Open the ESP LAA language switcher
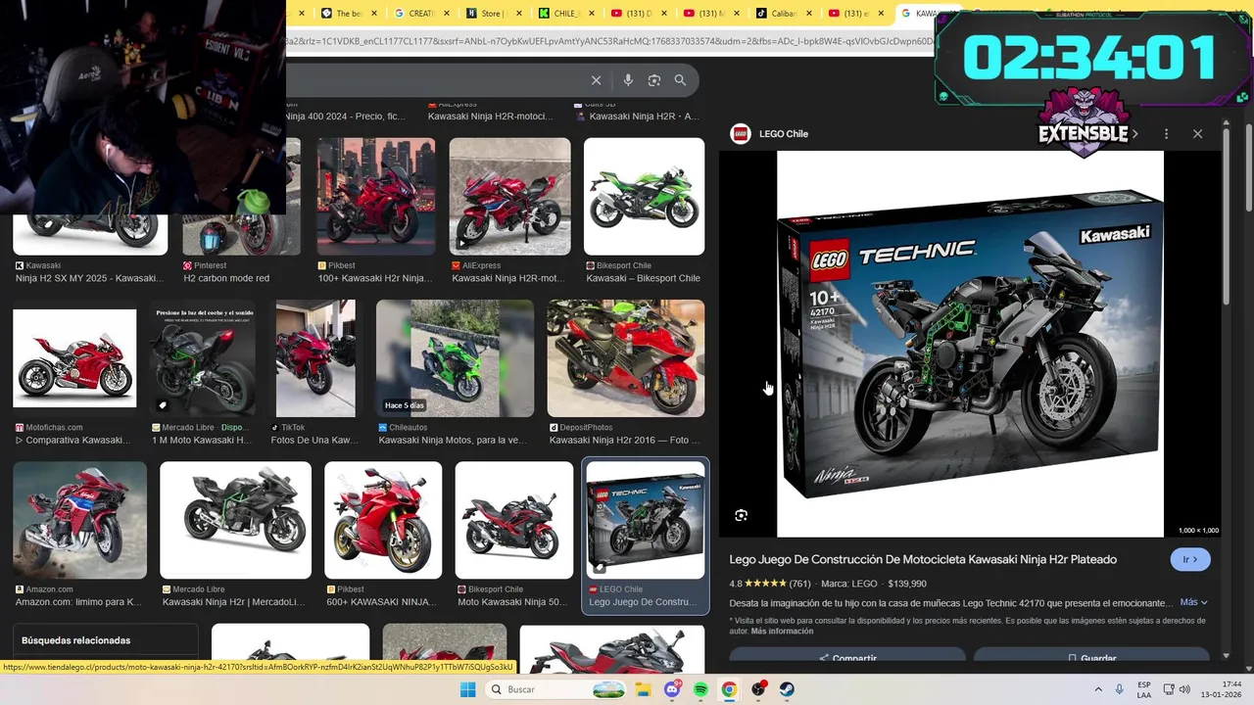1254x705 pixels. (1144, 689)
